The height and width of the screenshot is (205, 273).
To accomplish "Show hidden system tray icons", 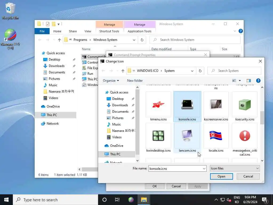I will tap(216, 200).
